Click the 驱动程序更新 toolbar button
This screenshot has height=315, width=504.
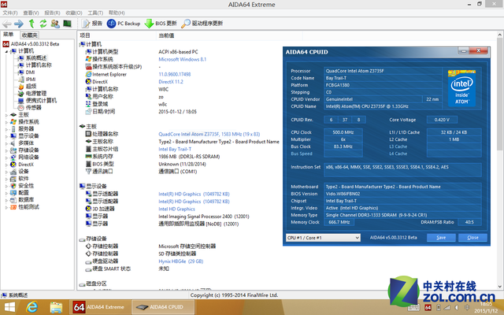[x=202, y=24]
